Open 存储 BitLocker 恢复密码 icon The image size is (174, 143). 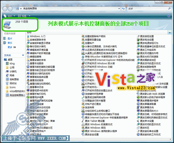(x=83, y=56)
